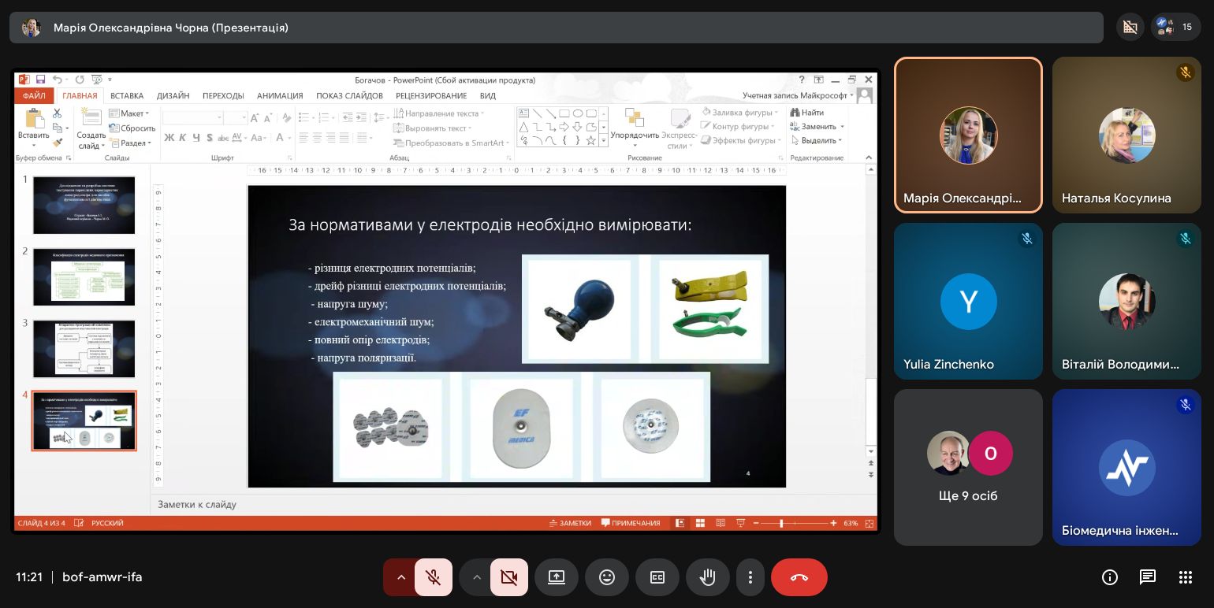Click the 'Ще 9 осіб' tile
1214x608 pixels.
[x=968, y=467]
